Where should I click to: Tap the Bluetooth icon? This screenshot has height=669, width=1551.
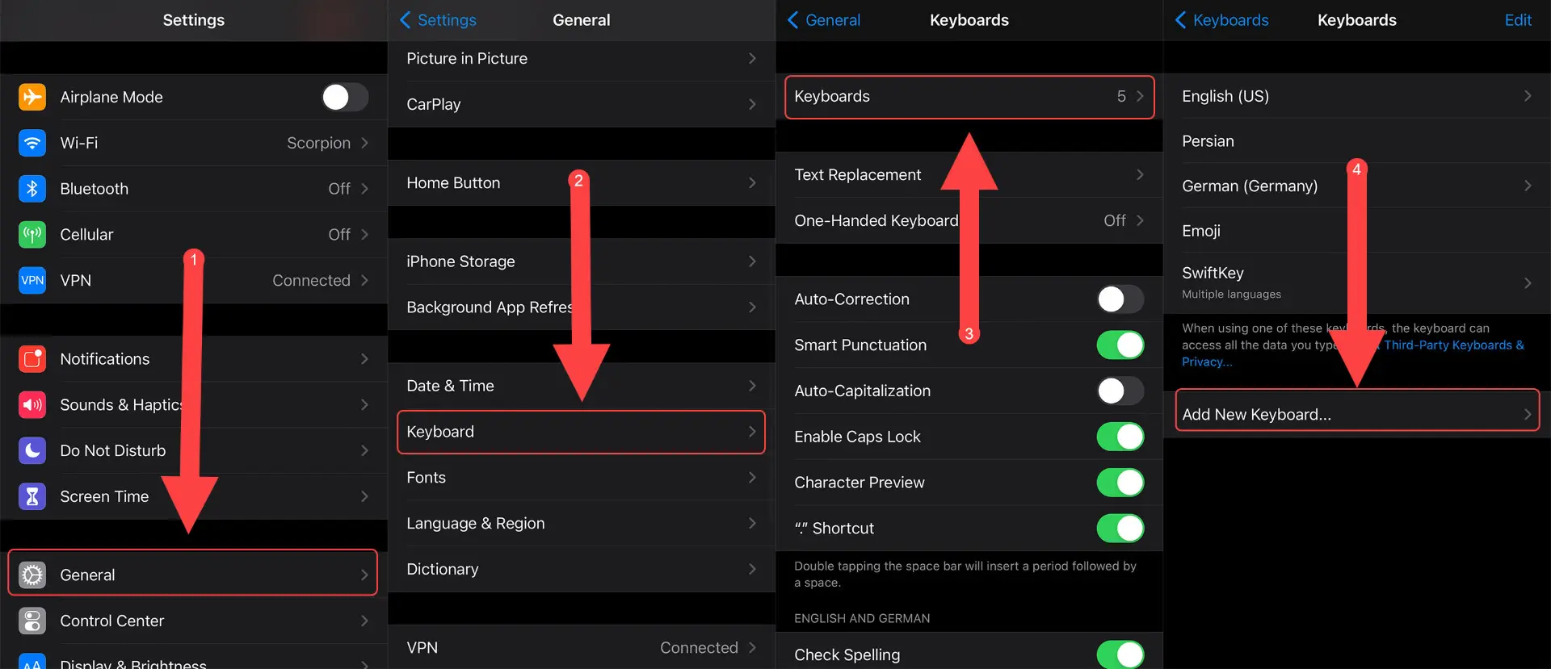pos(32,189)
